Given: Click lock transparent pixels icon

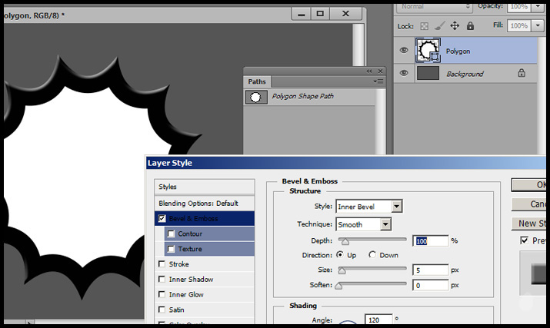Looking at the screenshot, I should coord(424,25).
